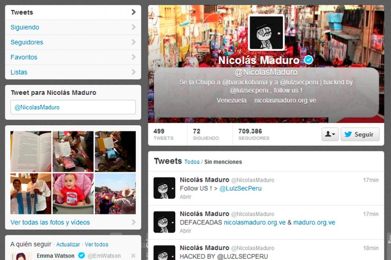Click the 709.386 Seguidores counter
Viewport: 391px width, 260px height.
point(254,134)
